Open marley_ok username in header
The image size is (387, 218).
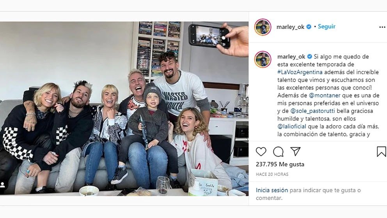(x=290, y=27)
